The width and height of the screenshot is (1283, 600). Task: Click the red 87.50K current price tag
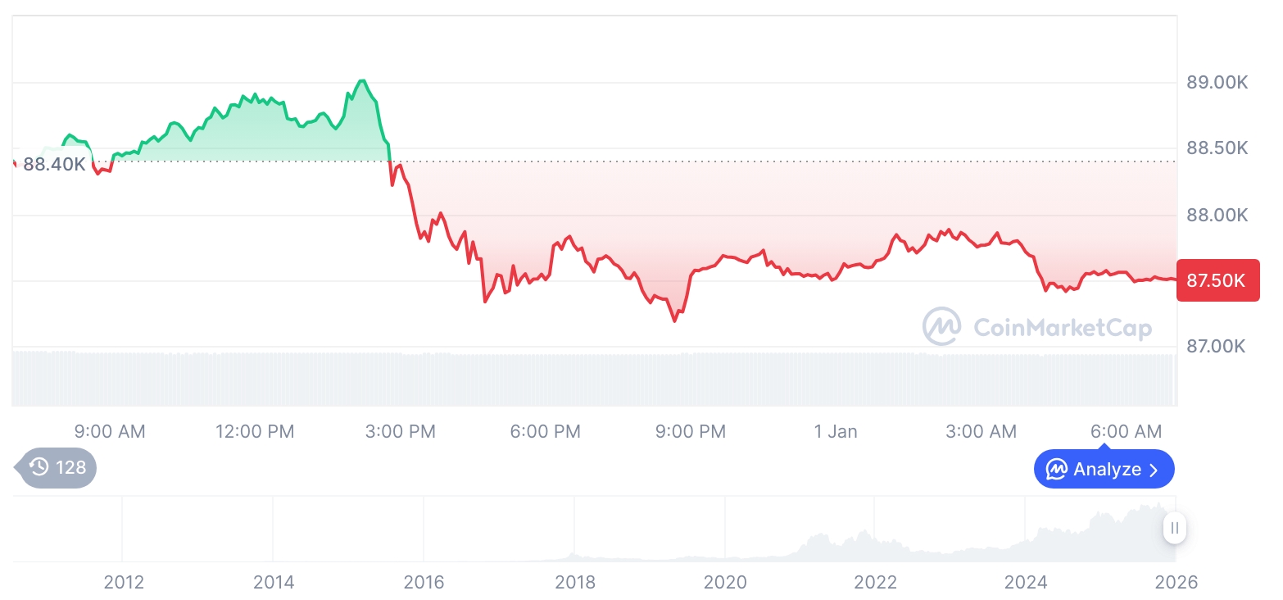(x=1217, y=280)
